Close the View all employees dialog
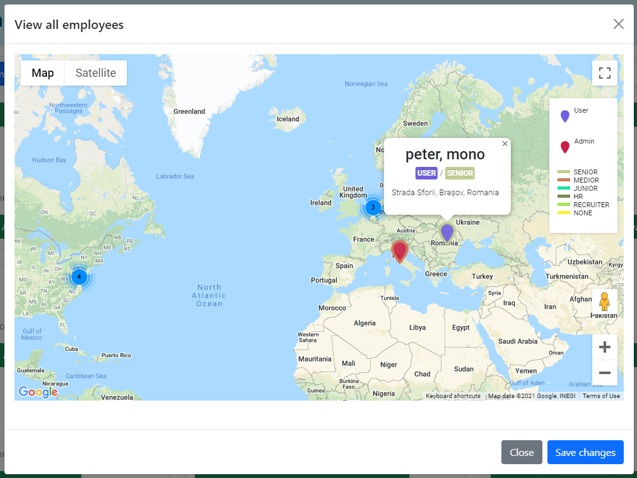The image size is (637, 478). (x=618, y=24)
